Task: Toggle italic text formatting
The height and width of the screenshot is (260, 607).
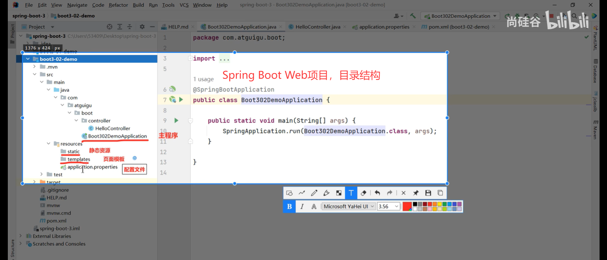Action: pos(302,207)
